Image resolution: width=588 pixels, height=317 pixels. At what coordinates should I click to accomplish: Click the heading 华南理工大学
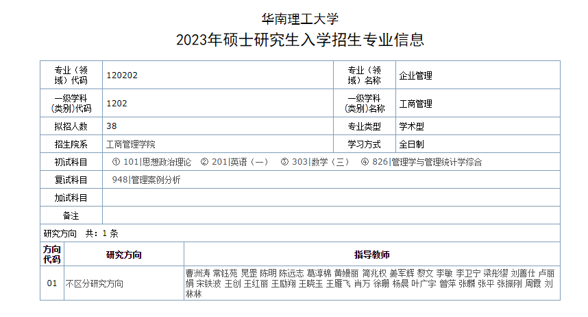[300, 19]
